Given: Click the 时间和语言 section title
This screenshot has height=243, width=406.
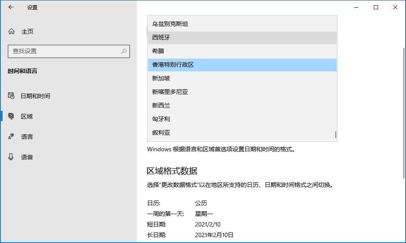Looking at the screenshot, I should [x=23, y=71].
